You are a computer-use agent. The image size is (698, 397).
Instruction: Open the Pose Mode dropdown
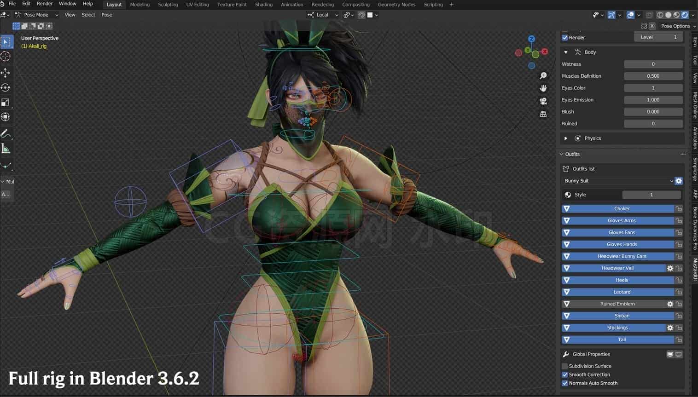pos(37,15)
